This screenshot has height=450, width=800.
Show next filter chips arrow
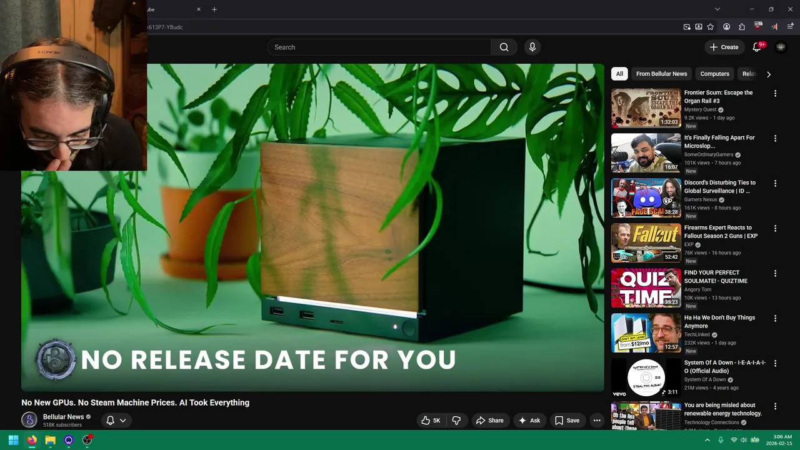[x=768, y=74]
